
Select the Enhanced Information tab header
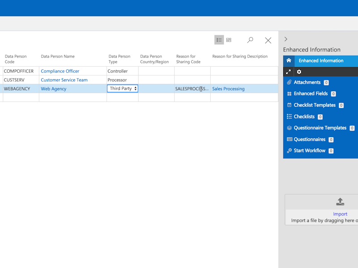click(321, 61)
